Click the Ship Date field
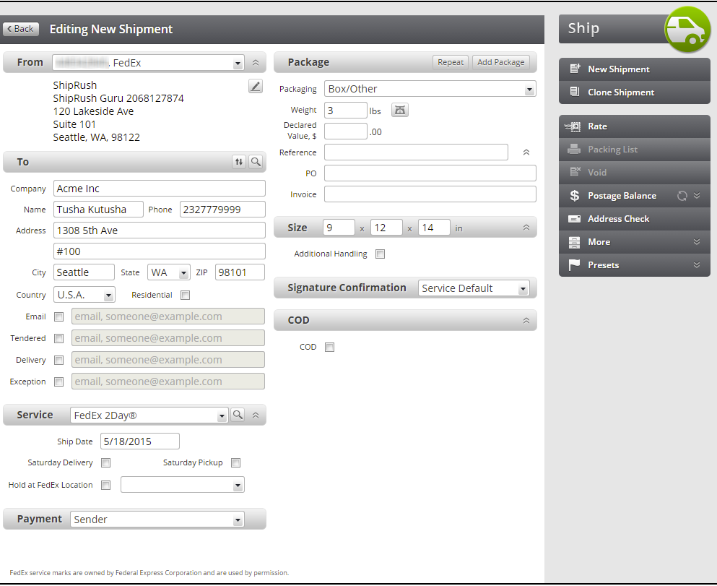Screen dimensions: 717x586 tap(140, 441)
